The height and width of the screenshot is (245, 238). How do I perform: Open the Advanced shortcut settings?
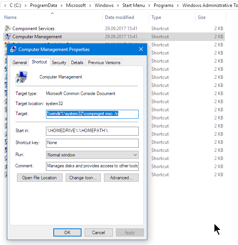coord(121,178)
